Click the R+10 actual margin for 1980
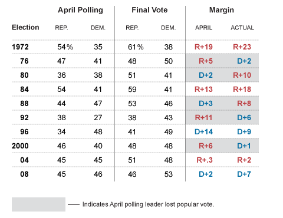Image resolution: width=283 pixels, height=218 pixels. 242,75
